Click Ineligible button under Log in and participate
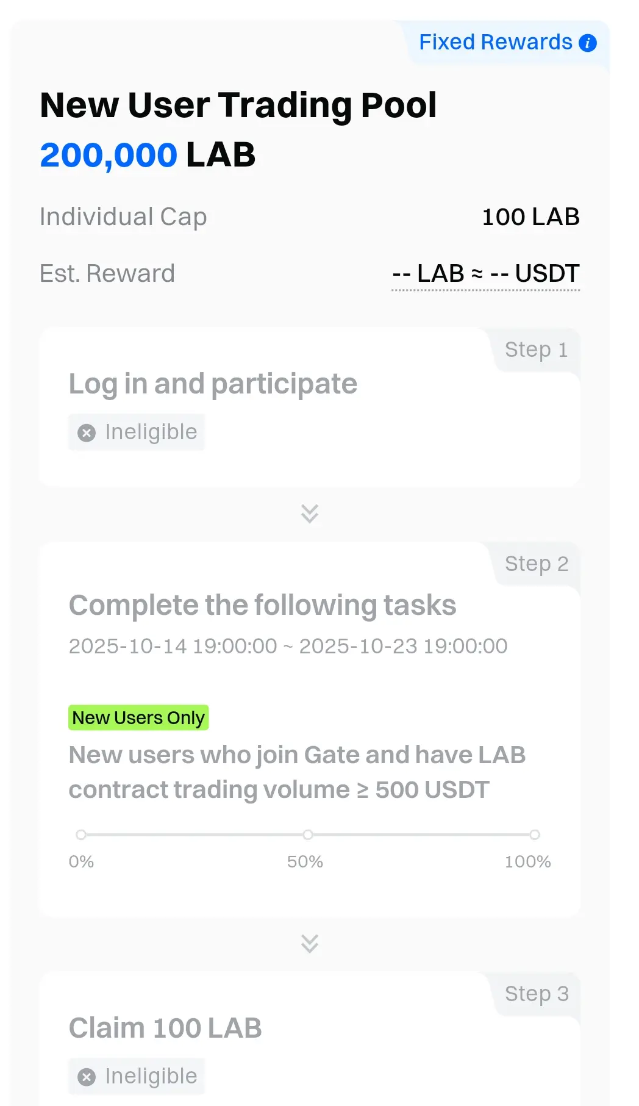 click(137, 433)
